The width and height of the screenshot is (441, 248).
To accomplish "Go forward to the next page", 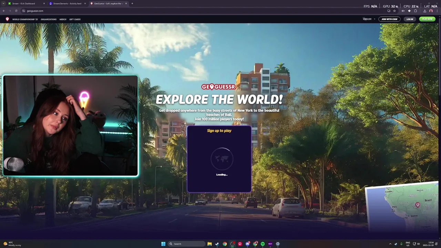I will (10, 11).
